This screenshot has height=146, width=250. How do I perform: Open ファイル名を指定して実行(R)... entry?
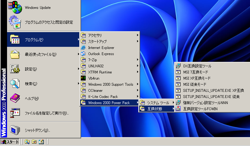tap(43, 113)
